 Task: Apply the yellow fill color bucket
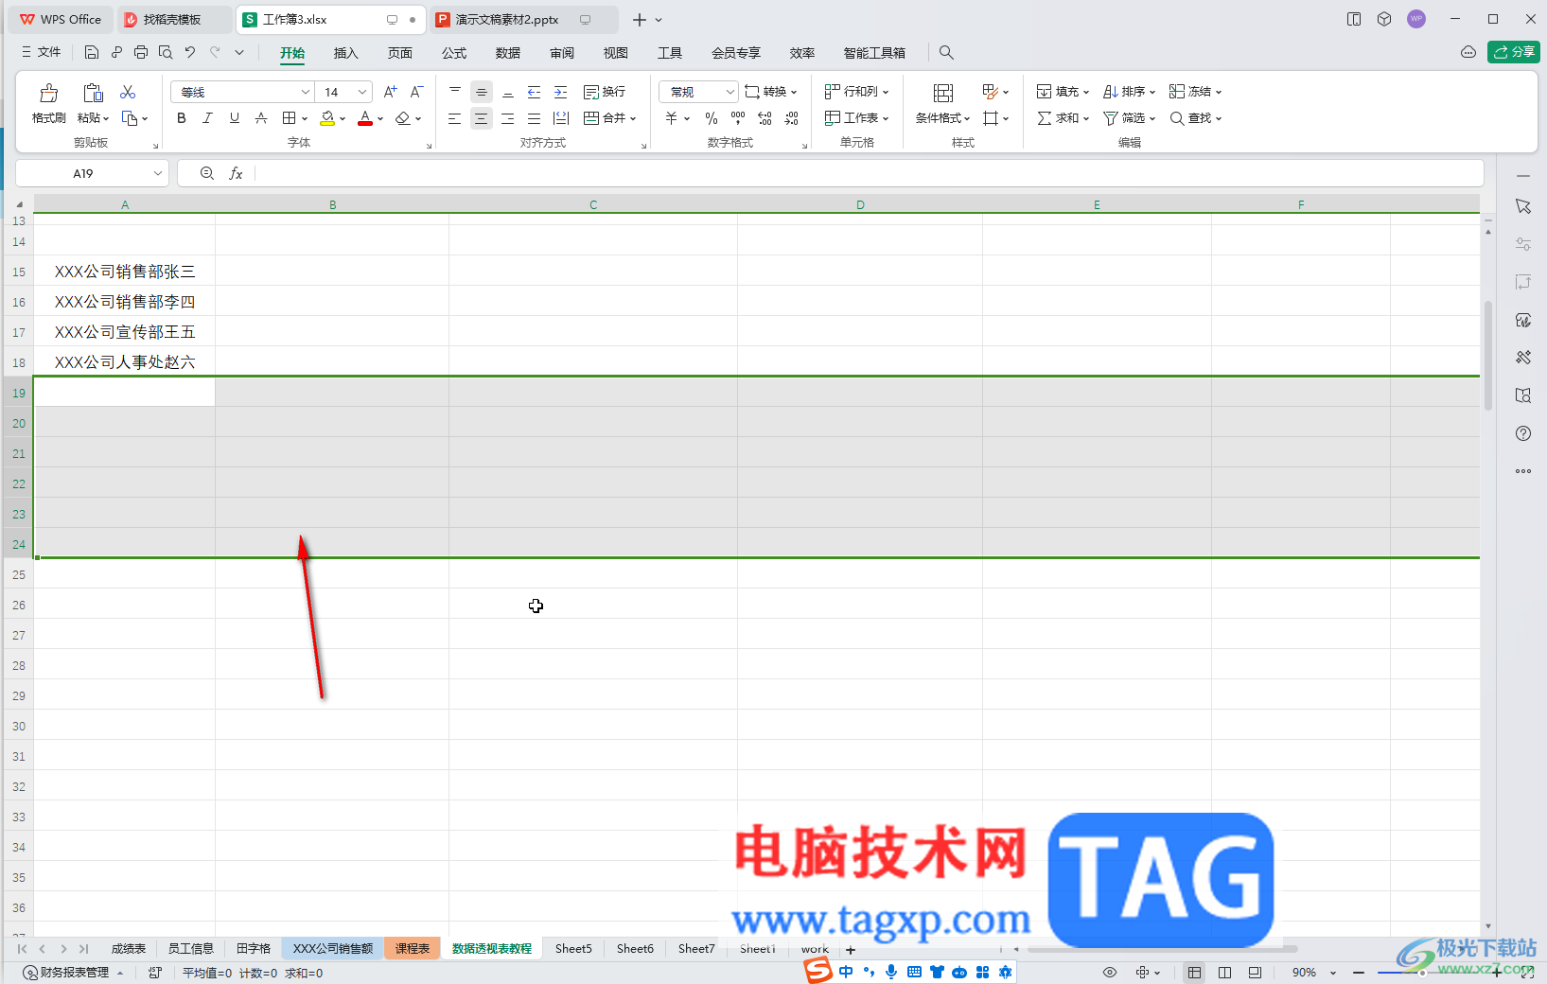pos(327,118)
